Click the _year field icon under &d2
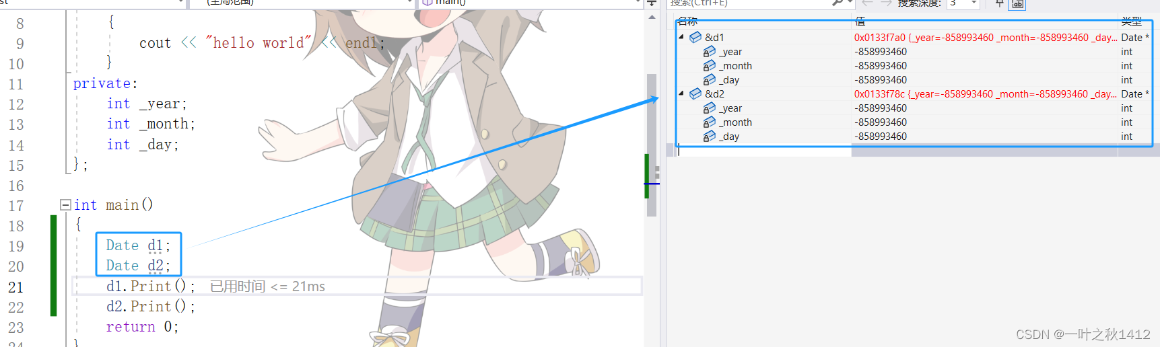 click(x=710, y=108)
